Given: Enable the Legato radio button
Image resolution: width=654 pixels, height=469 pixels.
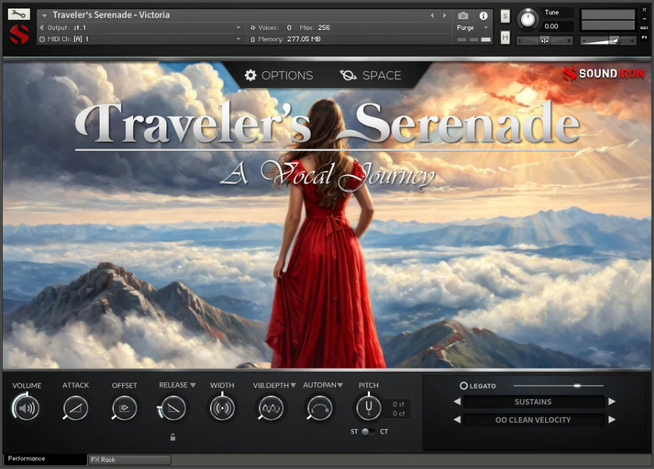Looking at the screenshot, I should tap(463, 386).
